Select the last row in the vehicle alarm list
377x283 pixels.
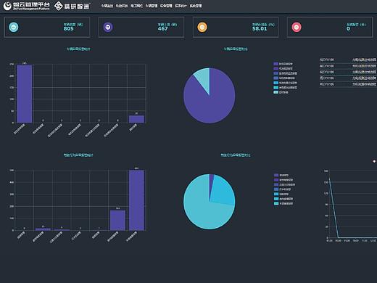point(348,84)
